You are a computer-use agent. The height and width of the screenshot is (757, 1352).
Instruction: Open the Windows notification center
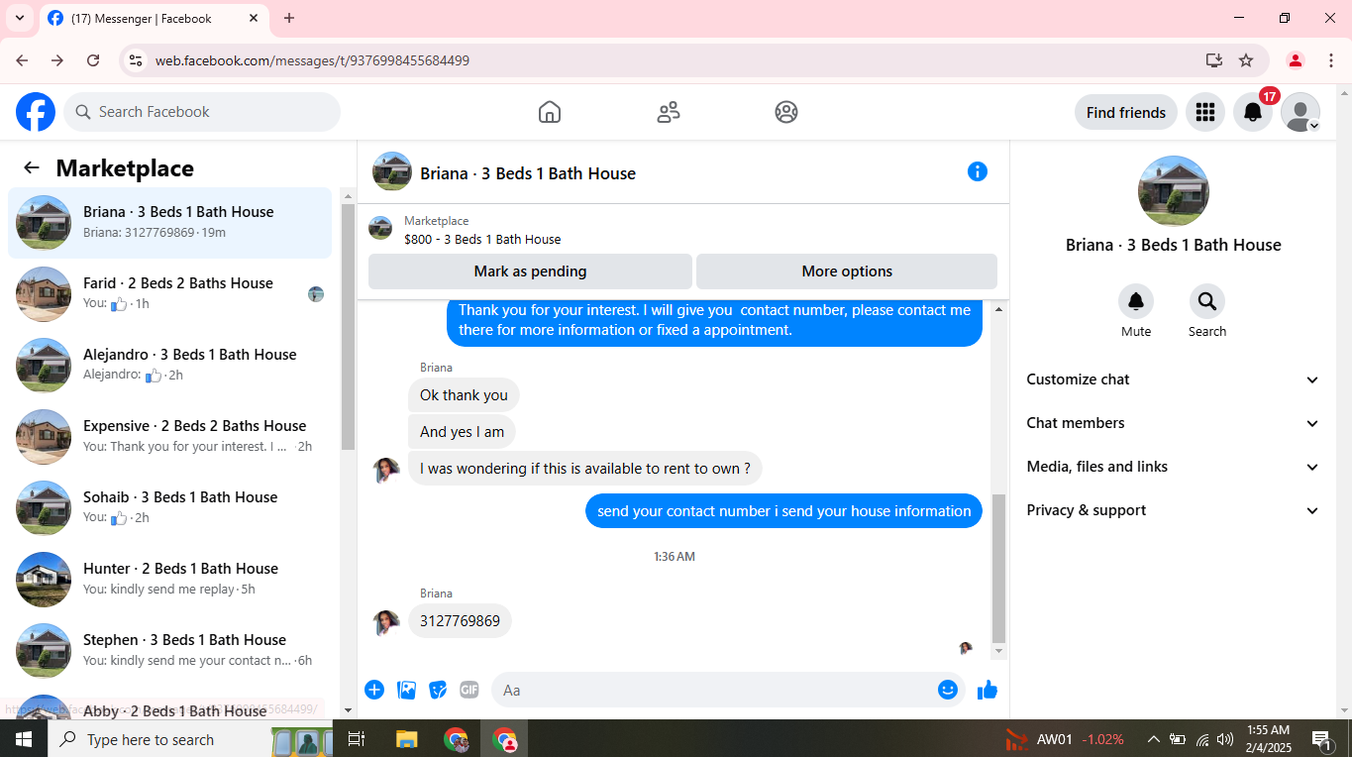[x=1322, y=739]
